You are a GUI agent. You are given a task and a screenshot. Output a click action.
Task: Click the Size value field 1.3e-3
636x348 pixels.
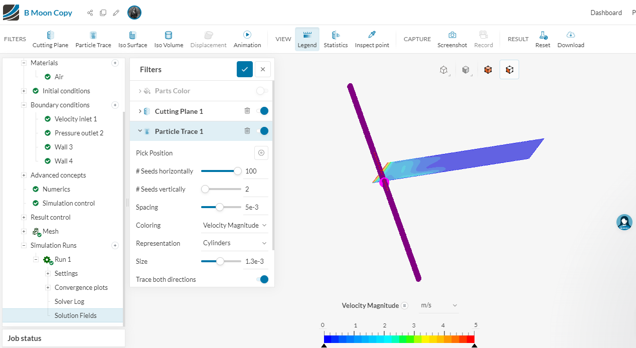(x=256, y=261)
